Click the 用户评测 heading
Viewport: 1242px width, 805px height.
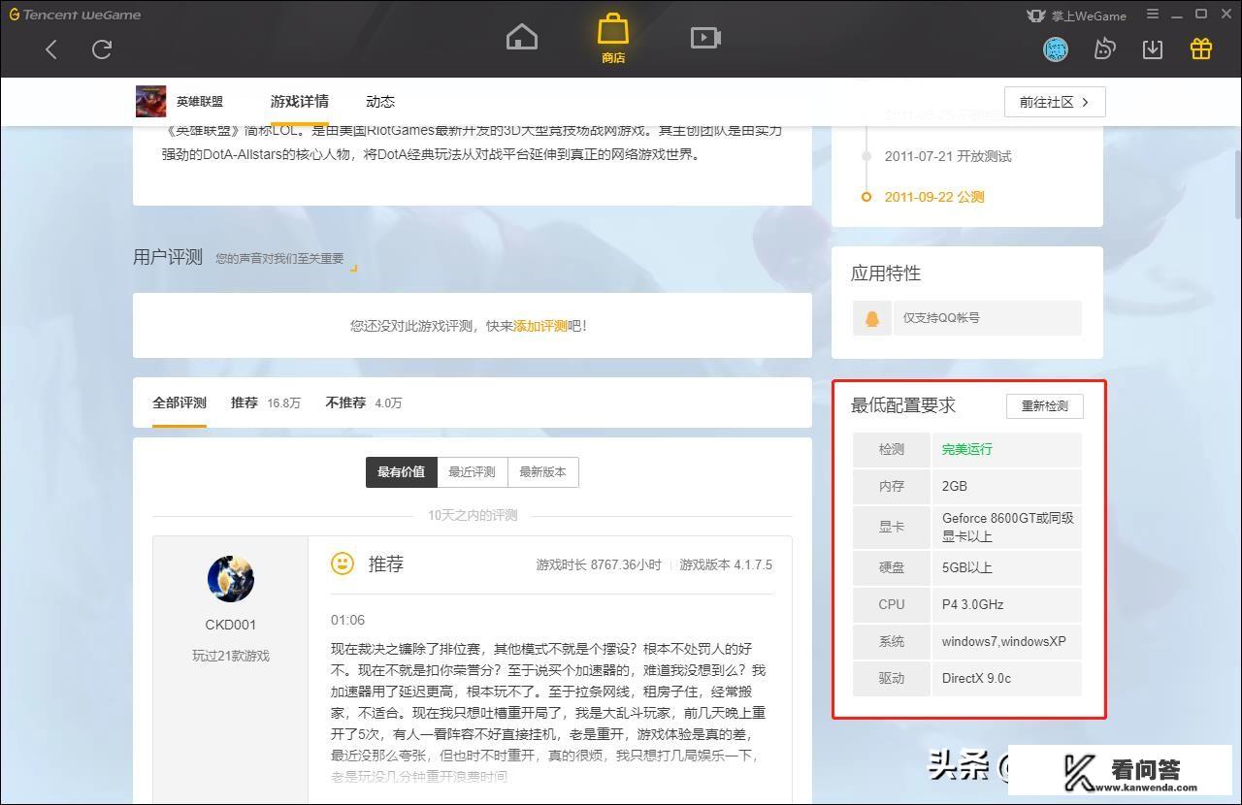point(168,257)
